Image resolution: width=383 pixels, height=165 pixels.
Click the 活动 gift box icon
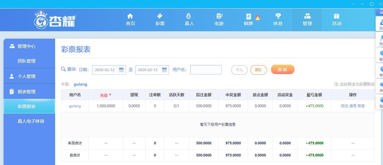coord(337,16)
